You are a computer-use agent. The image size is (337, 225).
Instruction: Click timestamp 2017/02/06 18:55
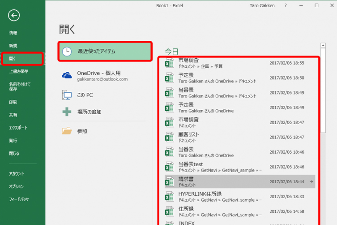click(287, 63)
